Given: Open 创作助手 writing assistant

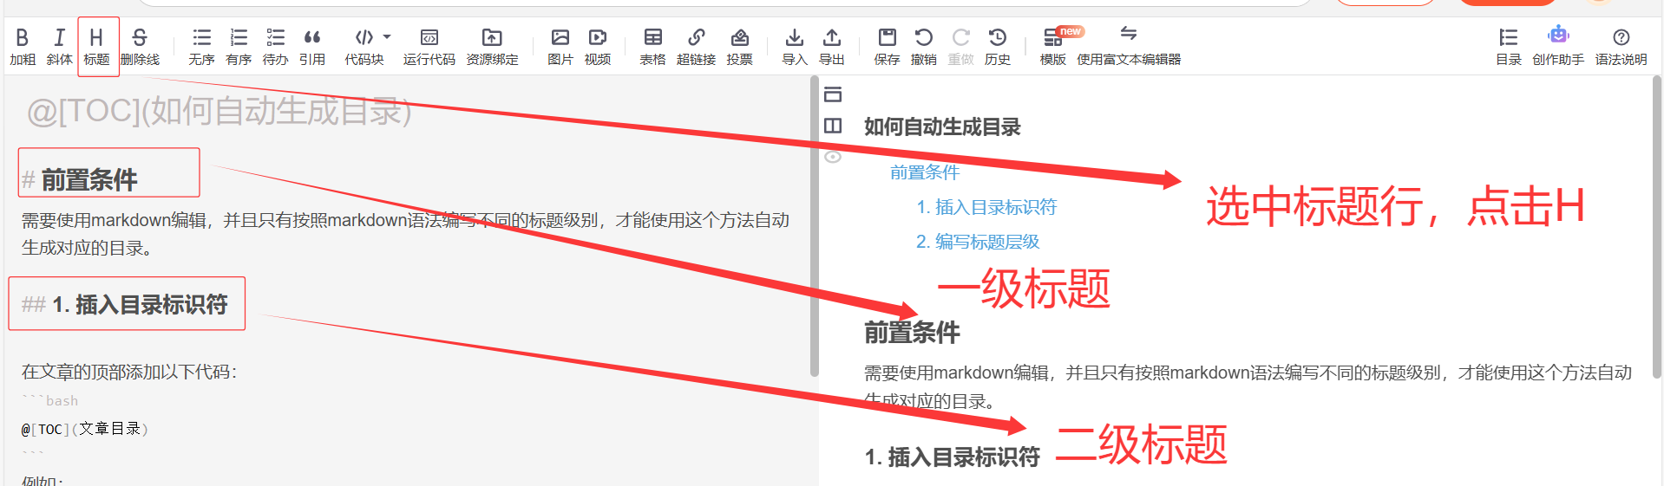Looking at the screenshot, I should click(1558, 47).
